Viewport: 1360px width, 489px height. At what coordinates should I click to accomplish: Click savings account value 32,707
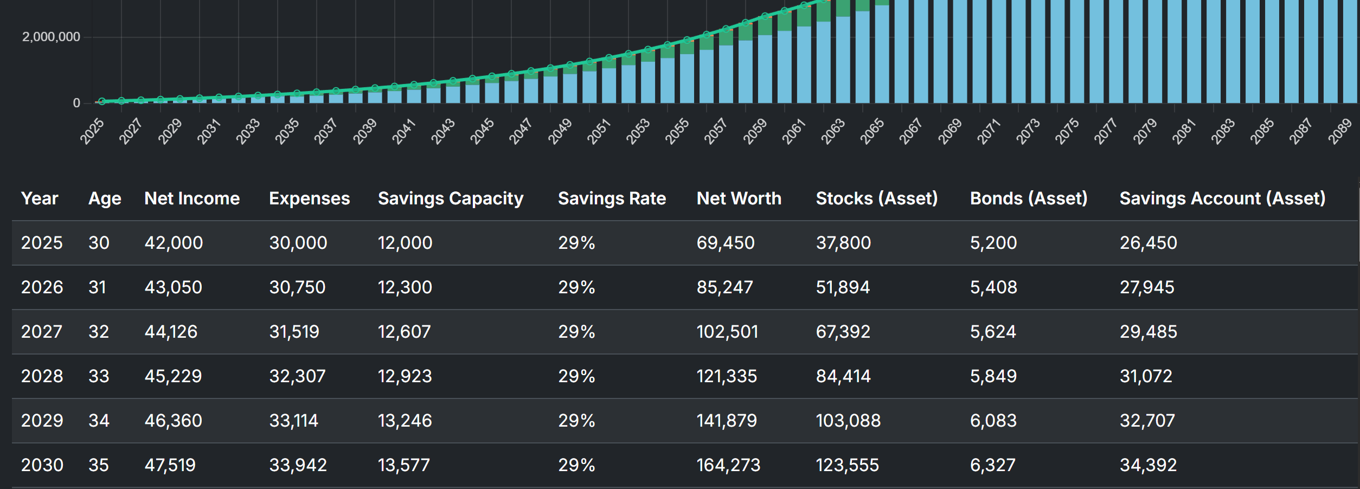click(x=1147, y=421)
